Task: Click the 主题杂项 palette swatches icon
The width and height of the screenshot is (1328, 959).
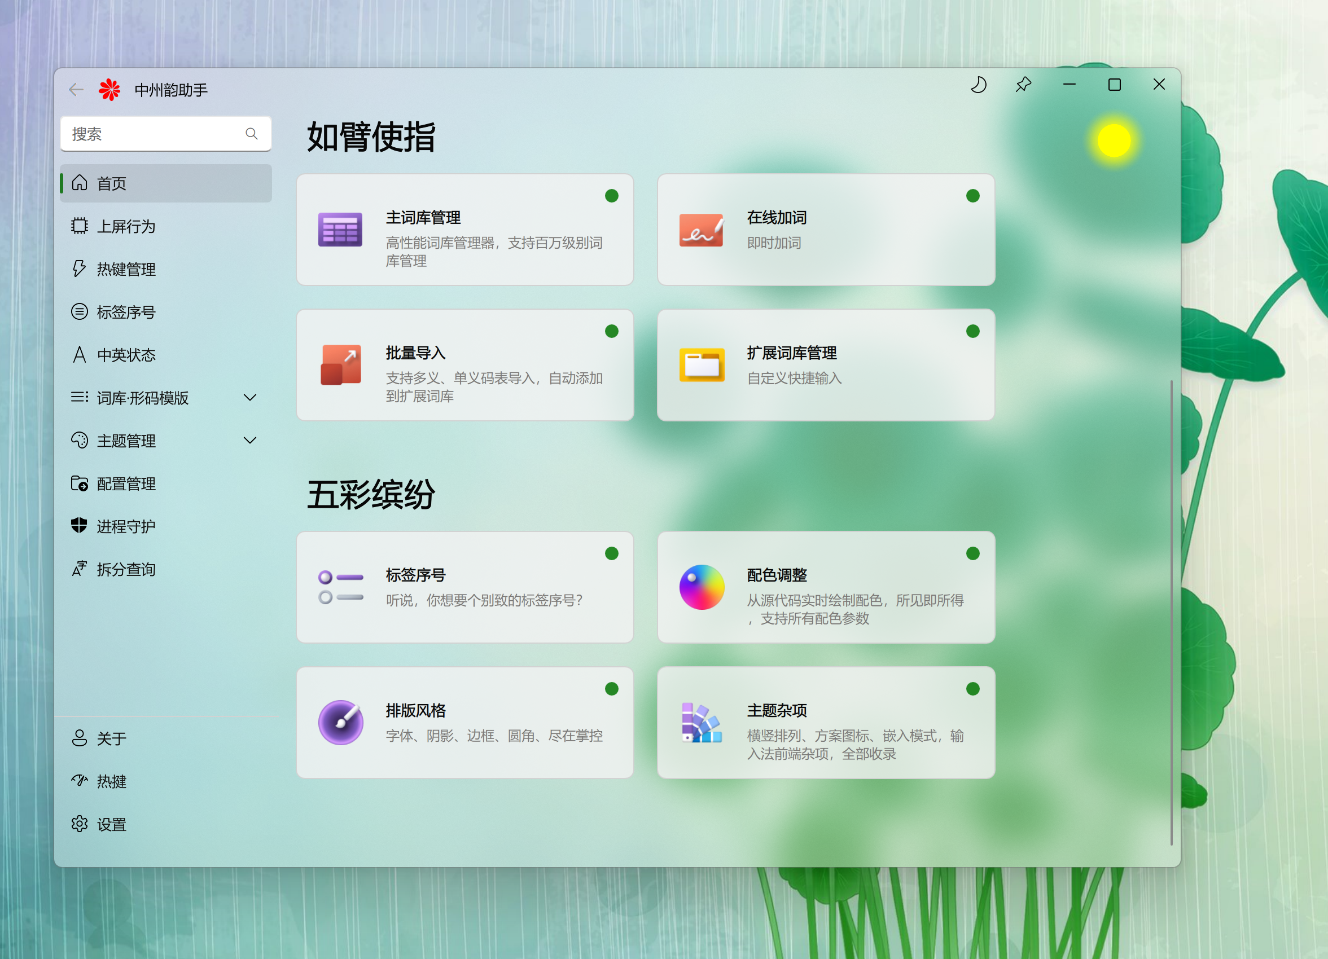Action: click(x=701, y=722)
